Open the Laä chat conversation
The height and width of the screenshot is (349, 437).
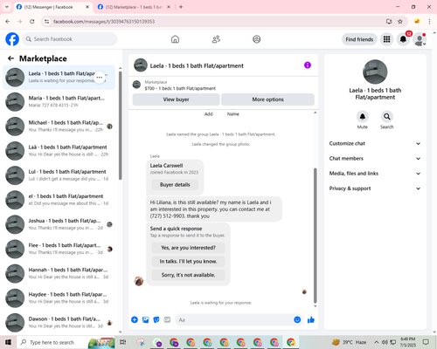(x=59, y=151)
